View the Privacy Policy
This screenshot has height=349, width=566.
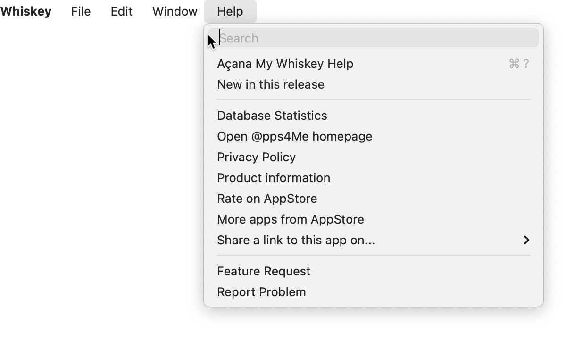coord(374,157)
